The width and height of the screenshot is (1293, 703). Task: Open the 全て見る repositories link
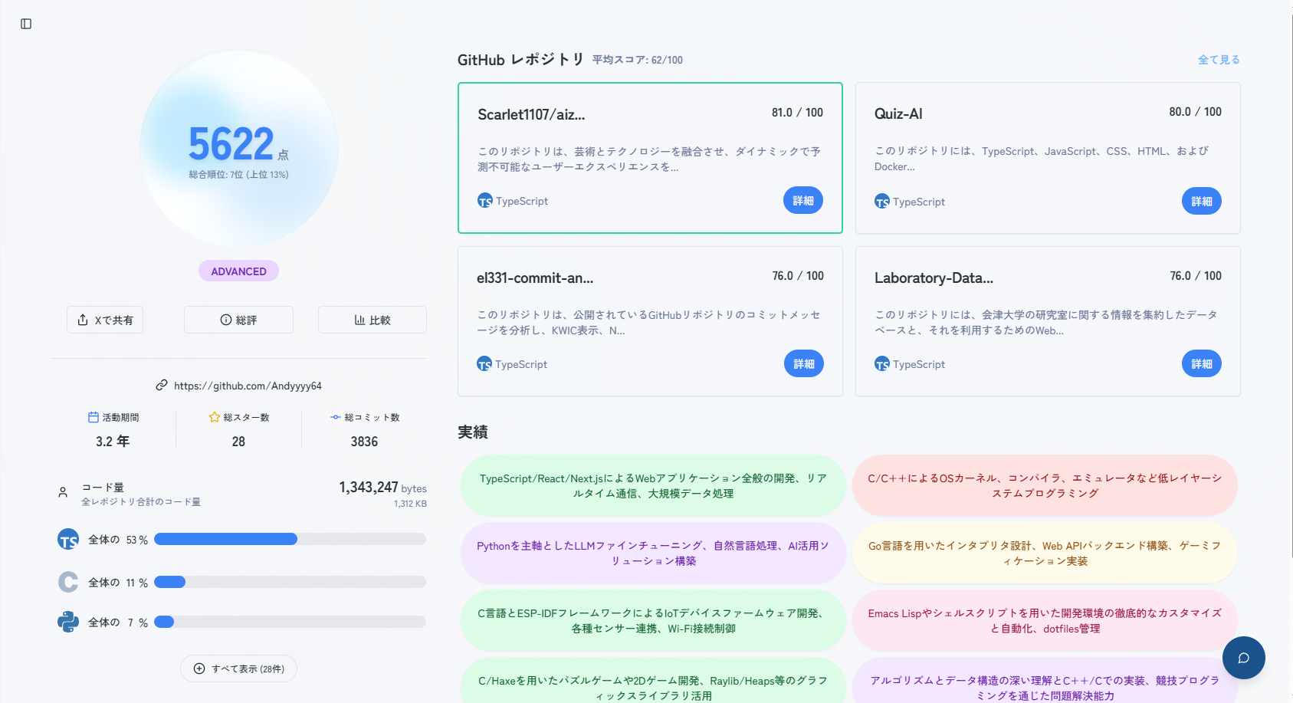(x=1219, y=60)
